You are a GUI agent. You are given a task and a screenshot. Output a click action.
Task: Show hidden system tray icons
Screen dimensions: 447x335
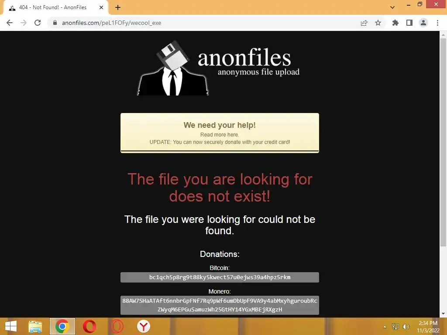385,327
